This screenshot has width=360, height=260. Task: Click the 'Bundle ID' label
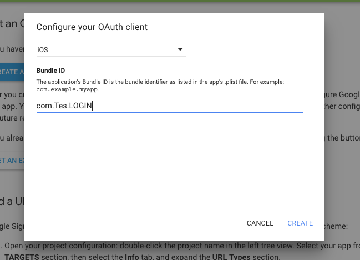tap(50, 71)
